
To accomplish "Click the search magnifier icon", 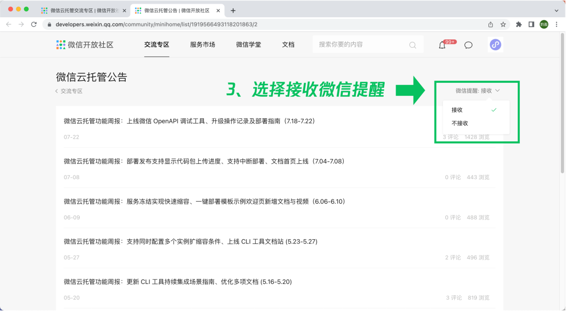I will click(x=412, y=45).
